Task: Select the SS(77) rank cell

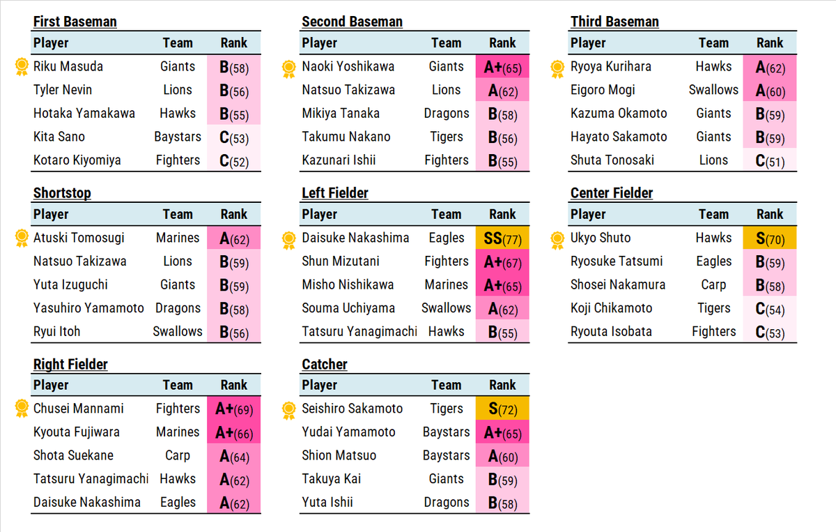Action: [x=502, y=238]
